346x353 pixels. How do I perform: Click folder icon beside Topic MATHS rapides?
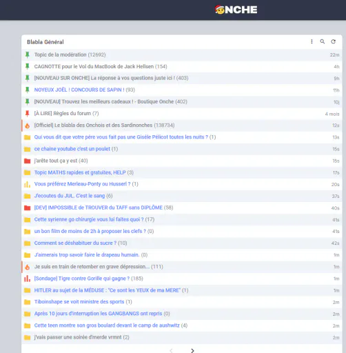[28, 172]
